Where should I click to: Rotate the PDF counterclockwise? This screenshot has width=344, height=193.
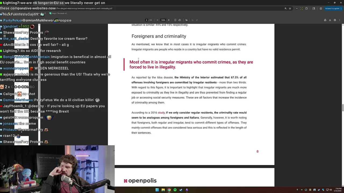[180, 20]
